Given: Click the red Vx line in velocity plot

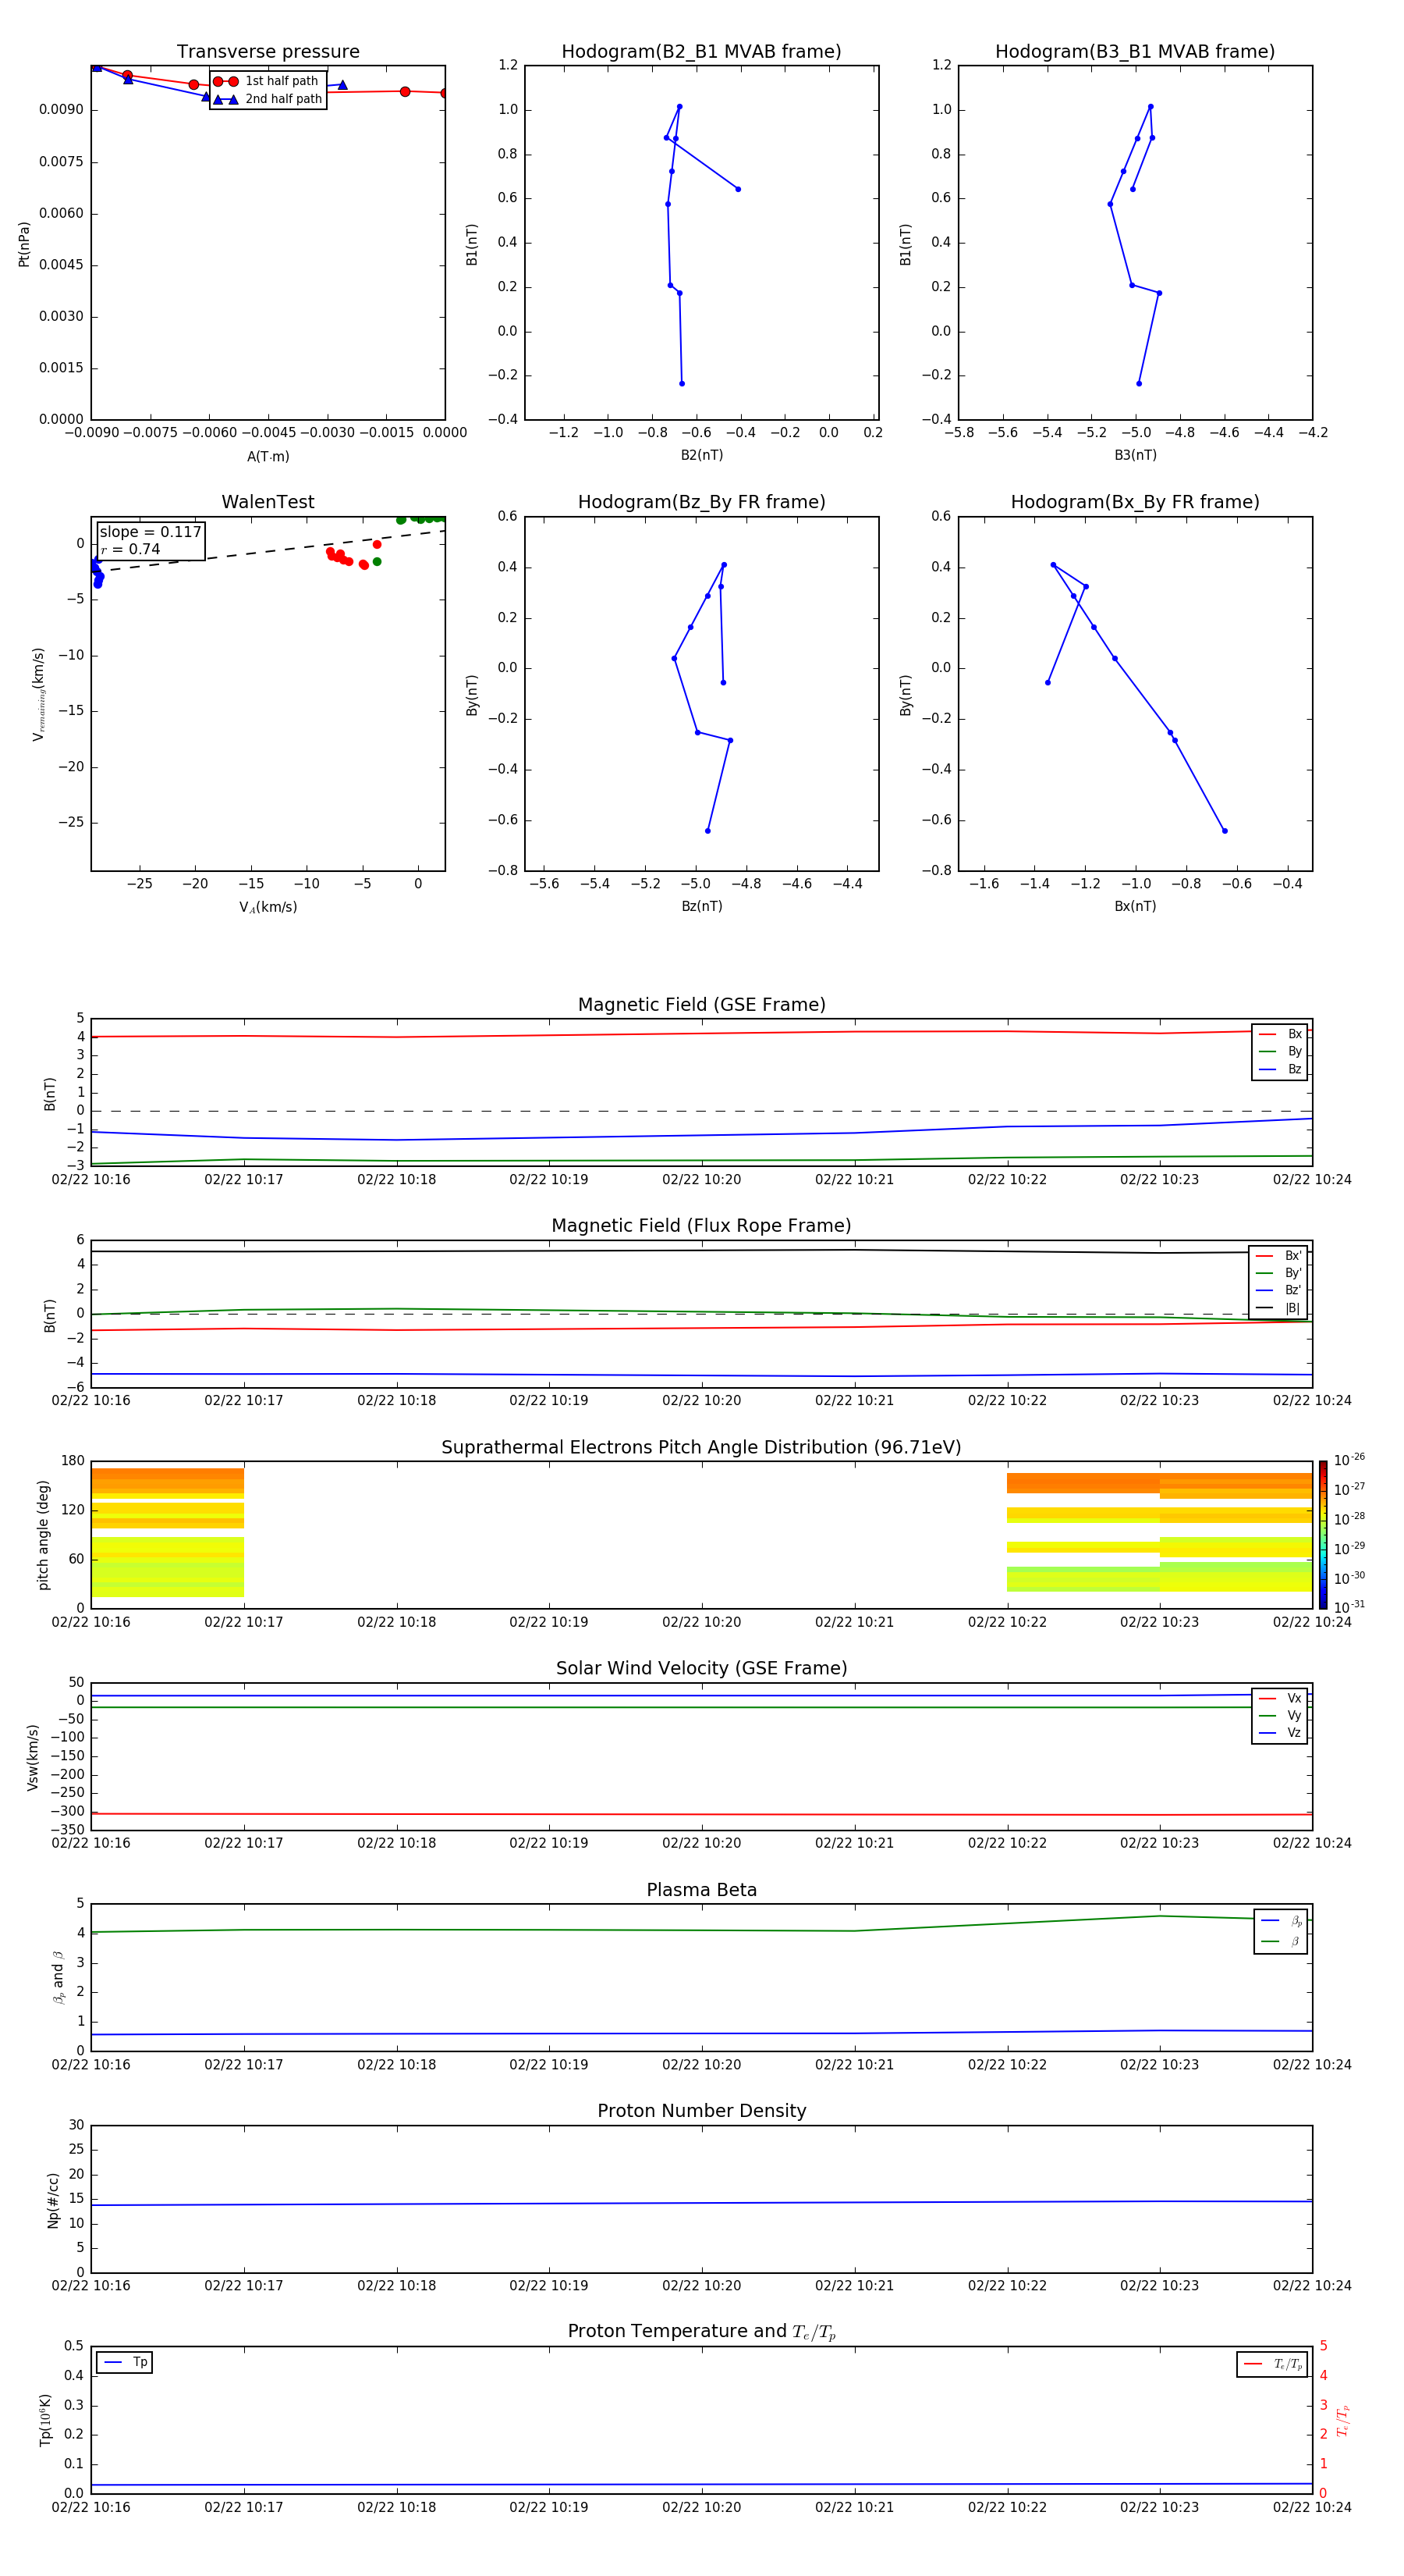Looking at the screenshot, I should (701, 1814).
